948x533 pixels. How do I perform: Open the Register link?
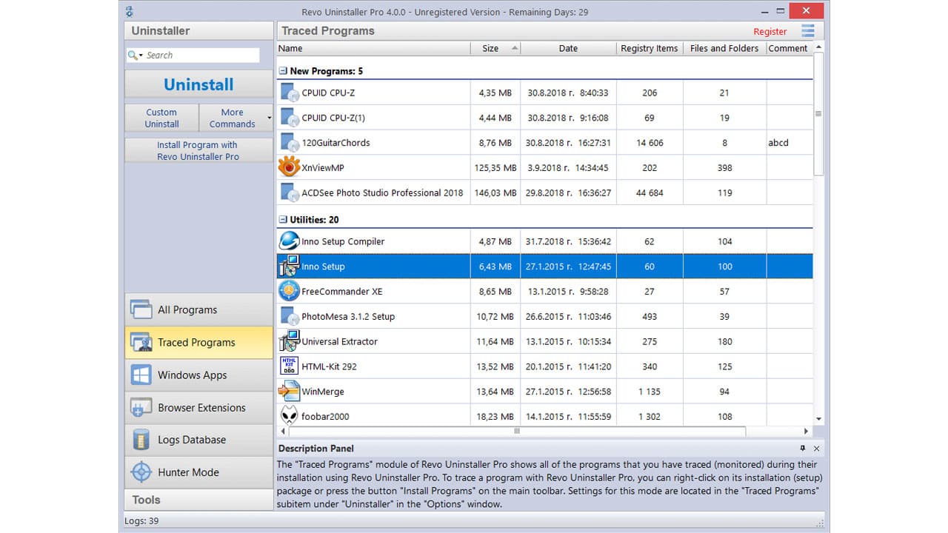click(770, 31)
